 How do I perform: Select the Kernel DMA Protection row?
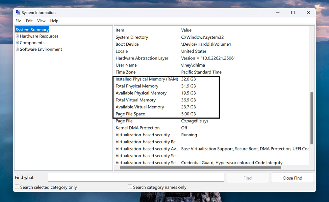point(212,128)
